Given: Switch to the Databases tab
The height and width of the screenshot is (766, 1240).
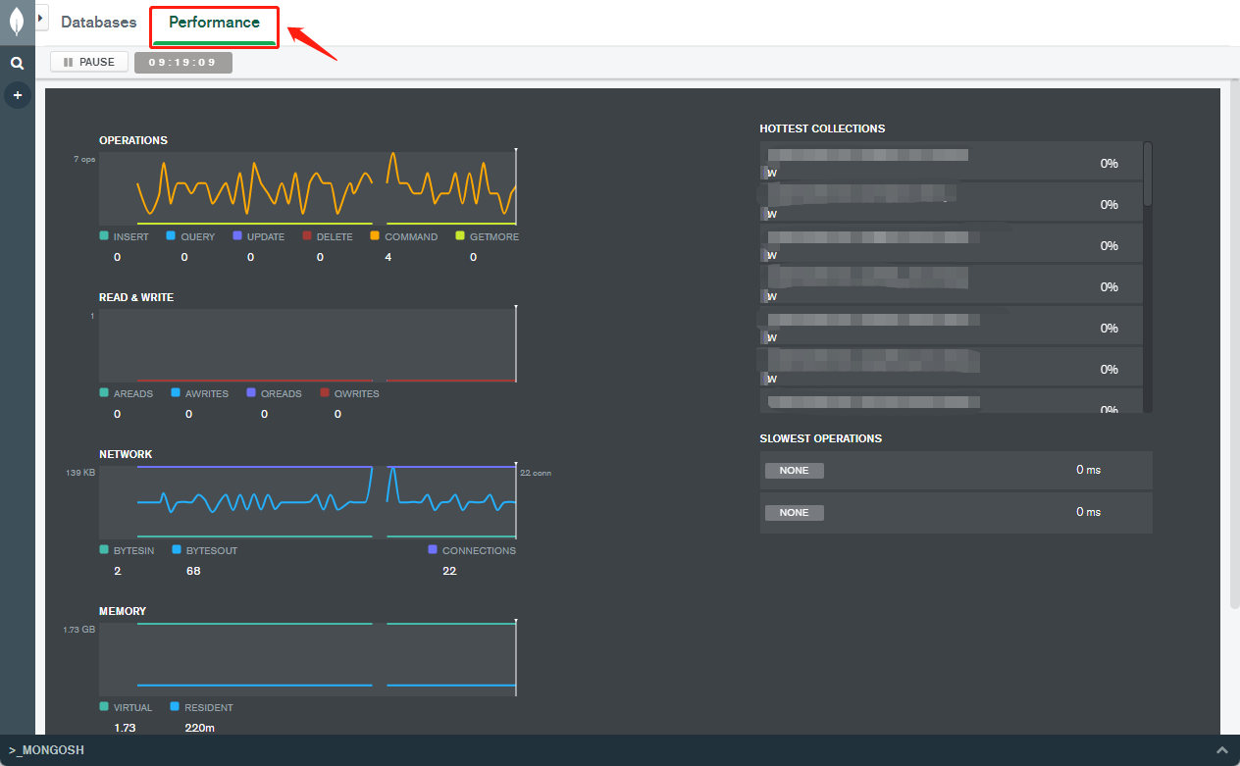Looking at the screenshot, I should tap(98, 22).
